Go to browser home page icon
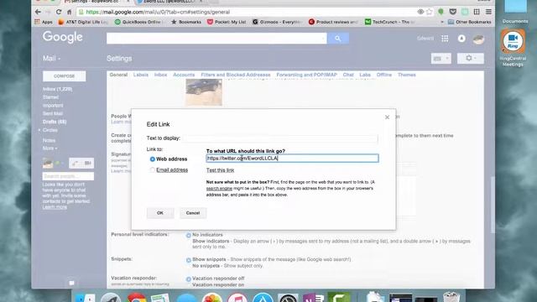 pyautogui.click(x=69, y=12)
